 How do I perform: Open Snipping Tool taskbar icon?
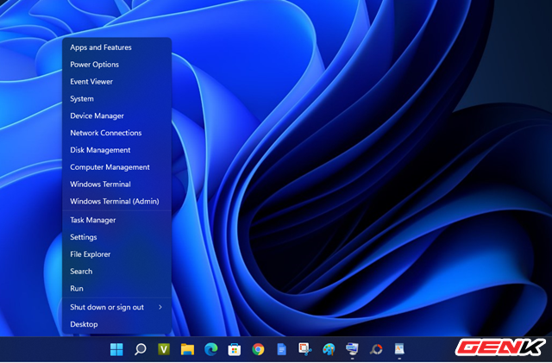[x=304, y=349]
